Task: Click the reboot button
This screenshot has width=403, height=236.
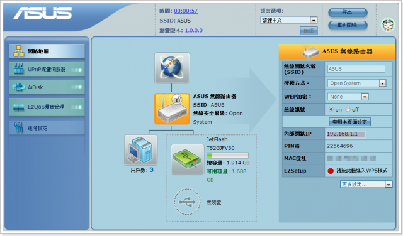Action: pos(348,25)
